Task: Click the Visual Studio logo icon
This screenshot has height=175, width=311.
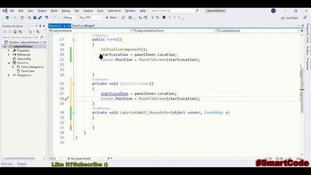Action: 5,11
